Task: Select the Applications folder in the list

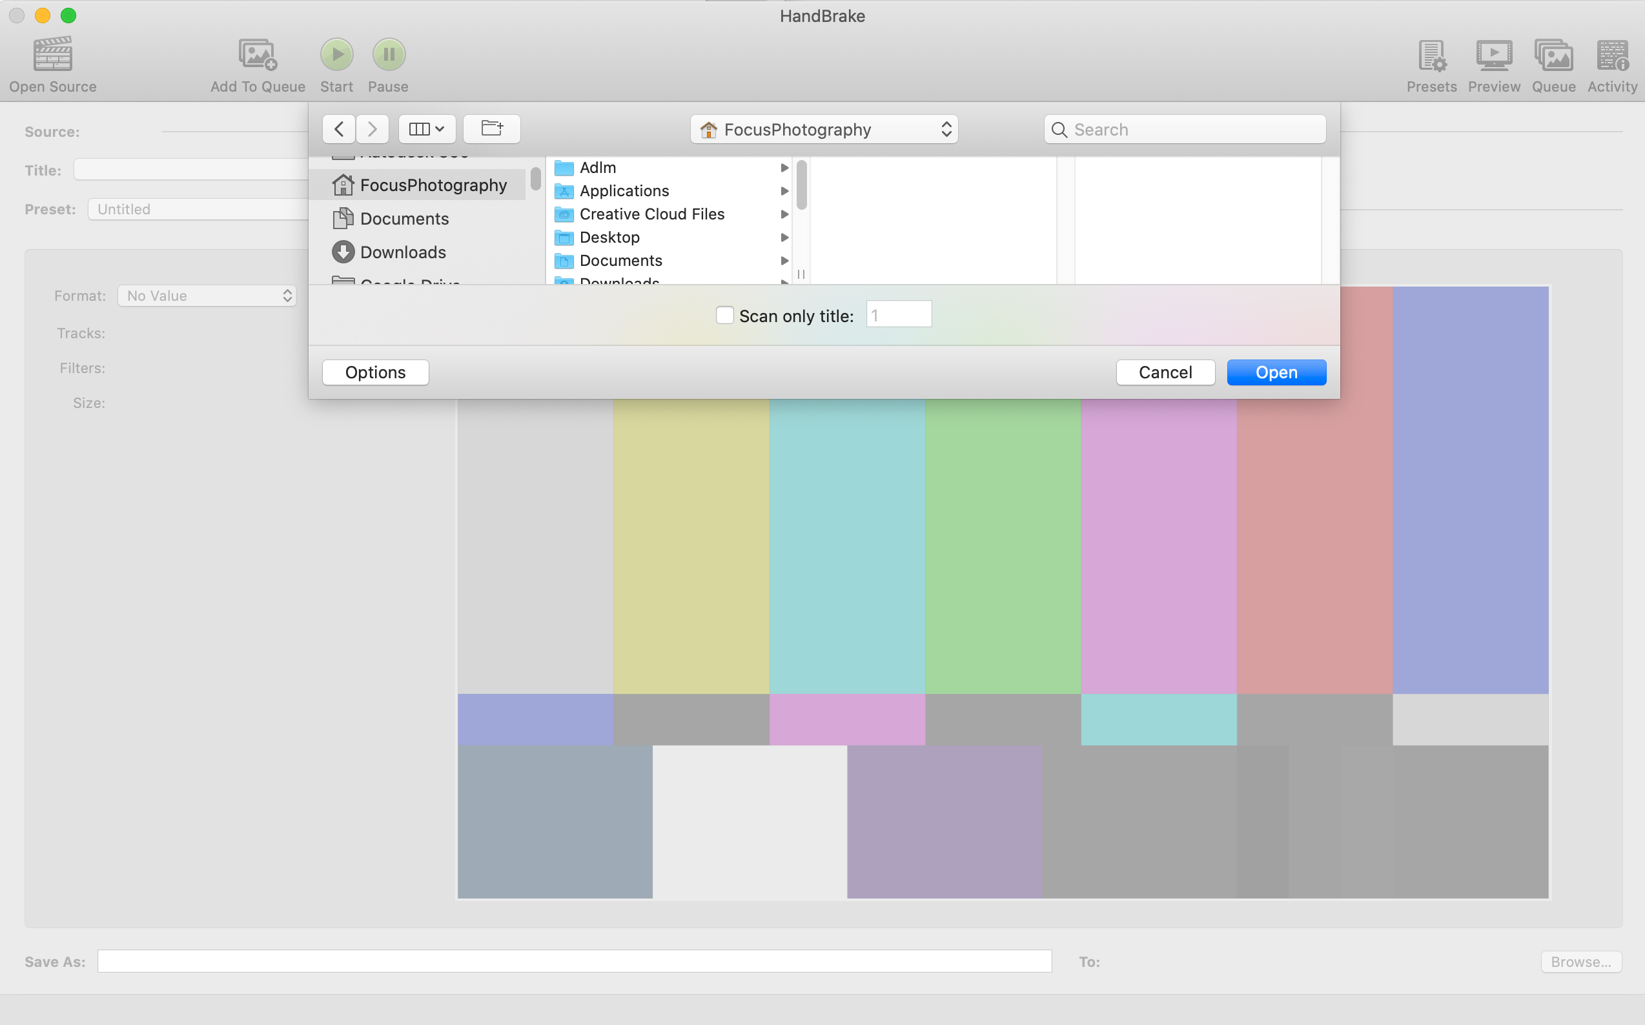Action: pyautogui.click(x=624, y=191)
